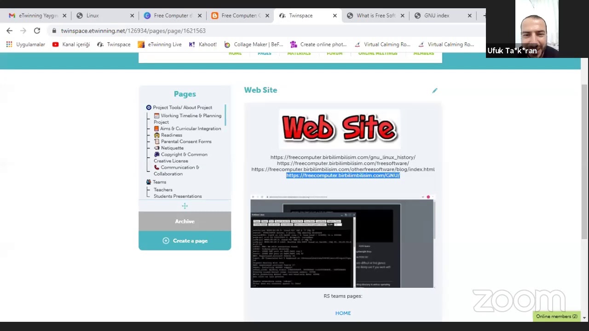
Task: Open the gnu_linux_history link
Action: (x=343, y=157)
